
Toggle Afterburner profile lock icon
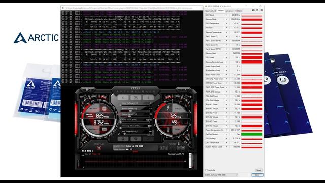[x=178, y=144]
